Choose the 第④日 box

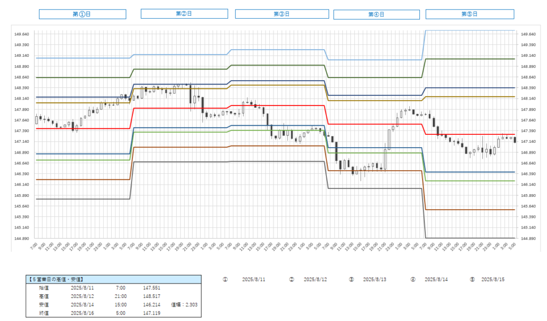377,14
